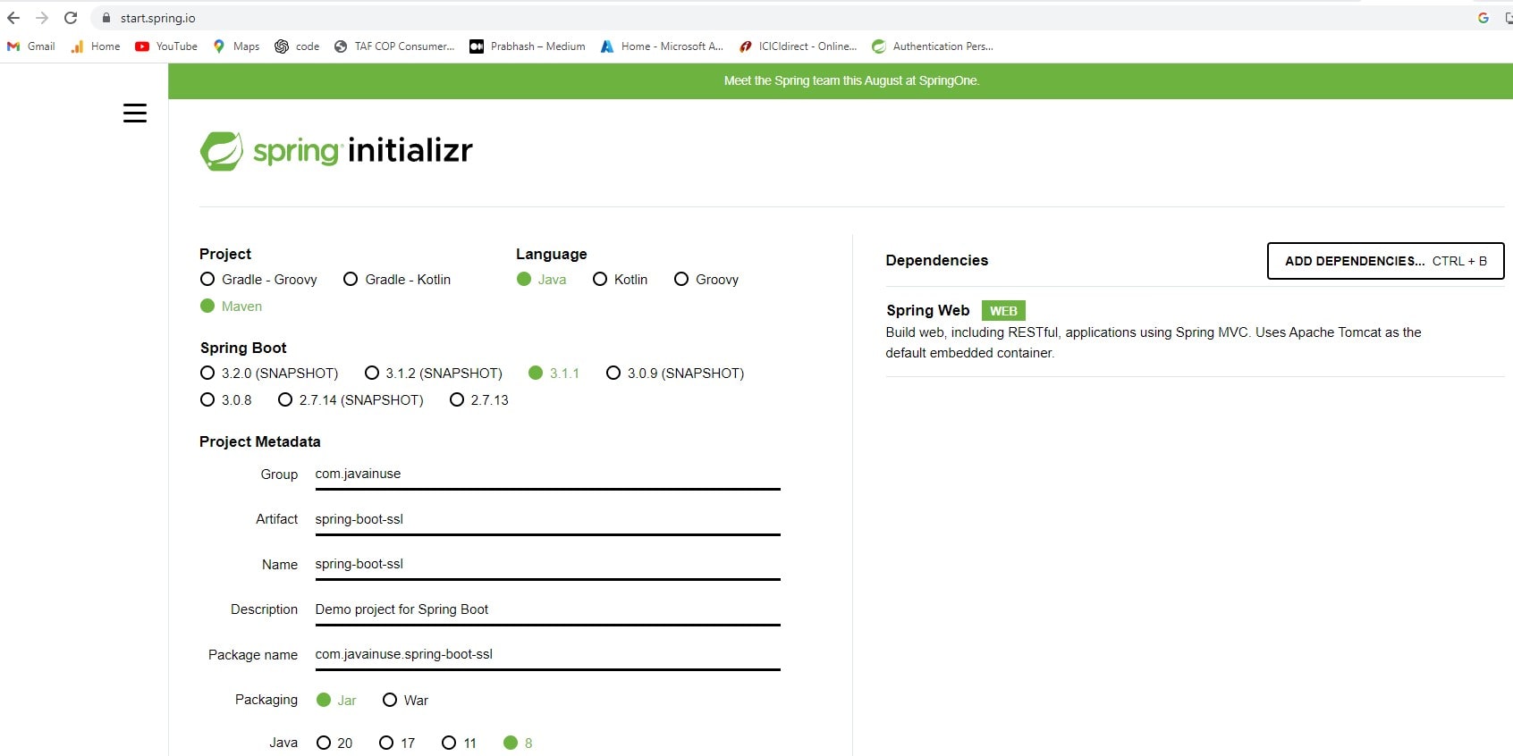Click the Spring Initializr logo
1513x756 pixels.
pos(336,151)
